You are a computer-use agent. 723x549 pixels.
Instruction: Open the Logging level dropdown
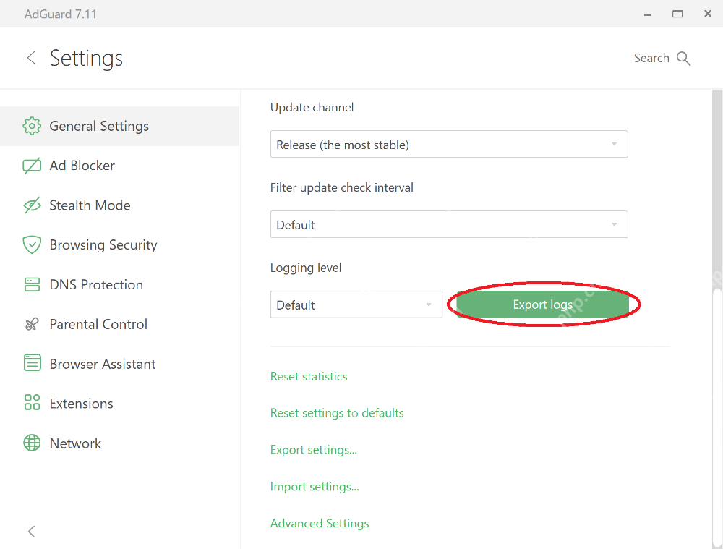point(356,305)
